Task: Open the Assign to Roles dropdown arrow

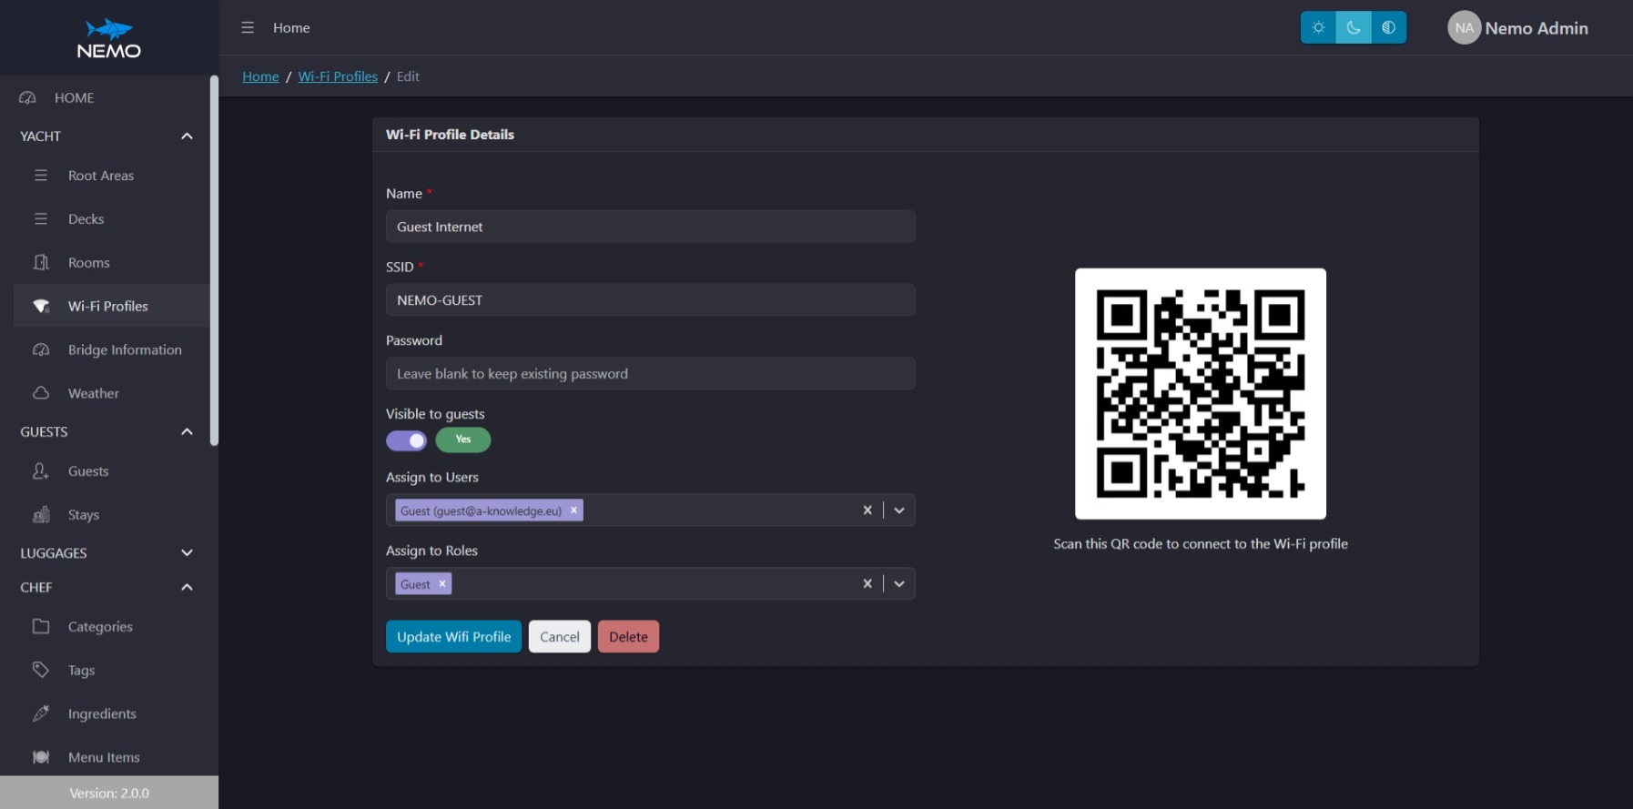Action: [899, 584]
